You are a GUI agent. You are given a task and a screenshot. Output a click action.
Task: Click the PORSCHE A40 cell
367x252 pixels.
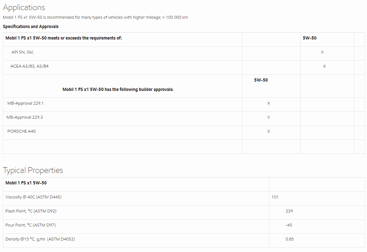tap(22, 131)
